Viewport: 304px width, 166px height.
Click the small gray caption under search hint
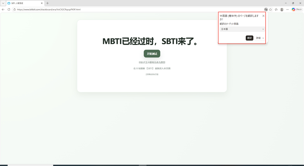152,75
